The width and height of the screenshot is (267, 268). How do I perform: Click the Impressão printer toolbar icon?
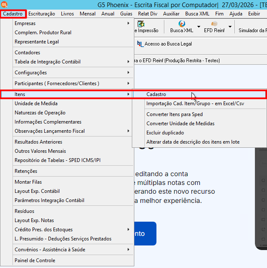point(141,24)
